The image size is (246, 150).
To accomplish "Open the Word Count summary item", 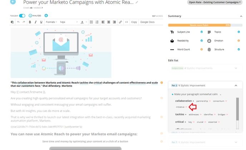I will click(183, 50).
